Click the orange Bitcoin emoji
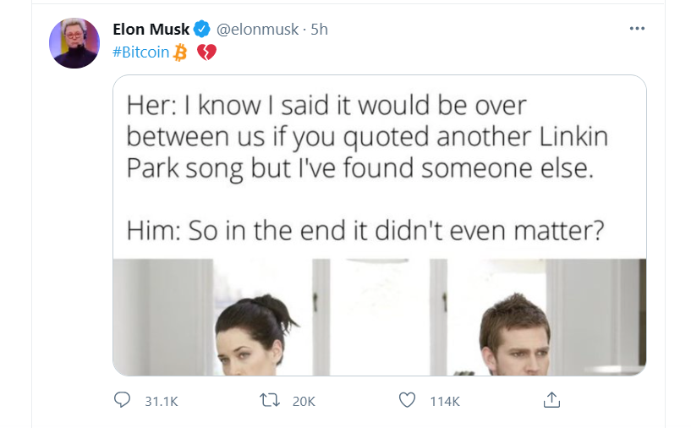691x428 pixels. pos(180,52)
